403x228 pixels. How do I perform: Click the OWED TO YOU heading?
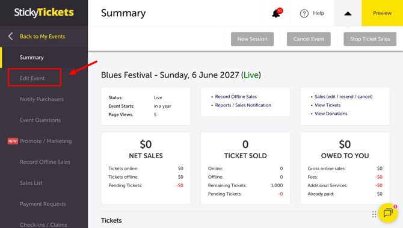pyautogui.click(x=345, y=156)
